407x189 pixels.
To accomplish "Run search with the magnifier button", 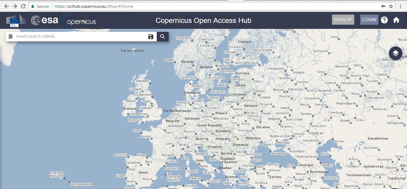I will point(163,37).
